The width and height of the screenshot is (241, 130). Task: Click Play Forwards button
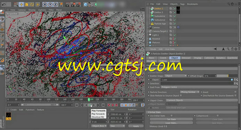click(x=90, y=105)
